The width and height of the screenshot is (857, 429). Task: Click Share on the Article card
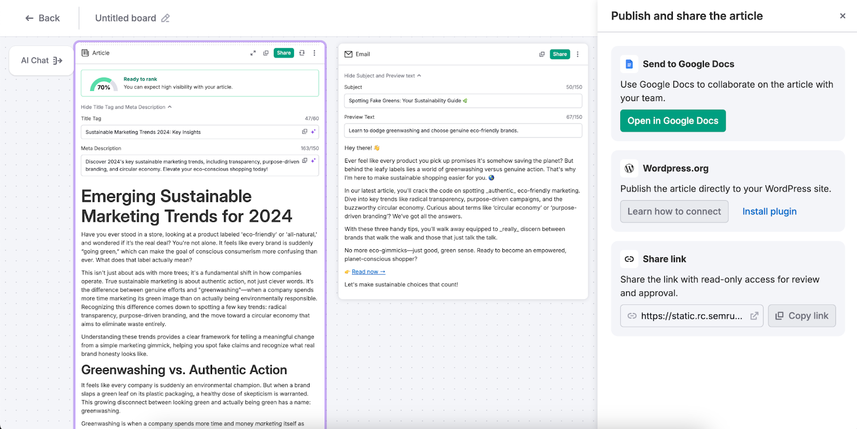tap(284, 53)
